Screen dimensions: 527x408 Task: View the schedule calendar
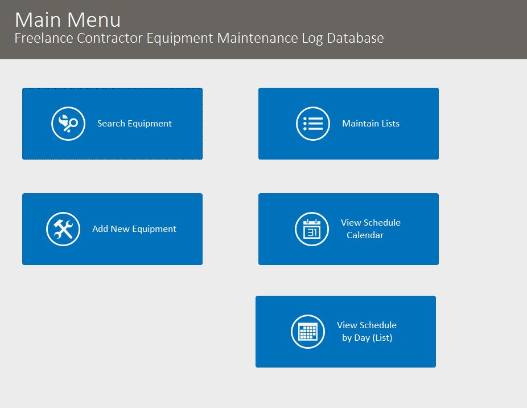348,229
